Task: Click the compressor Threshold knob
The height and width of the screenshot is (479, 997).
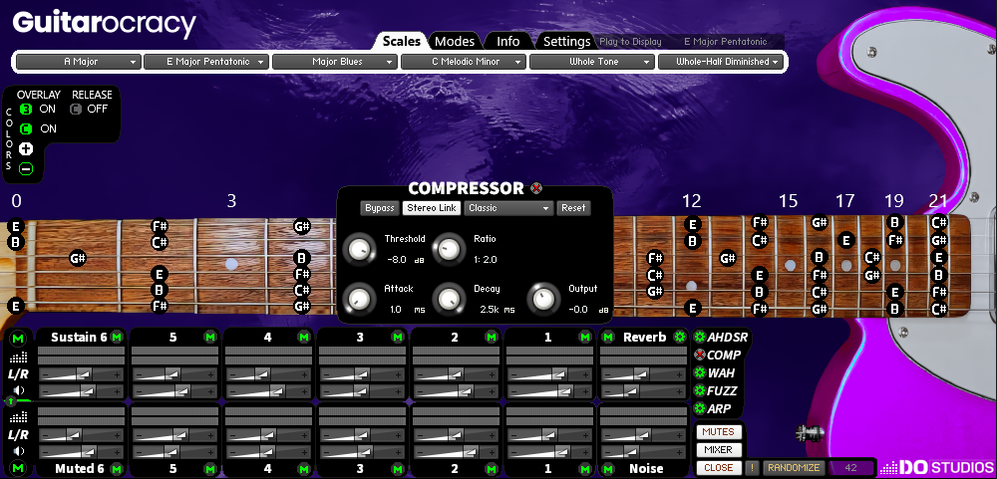Action: pos(360,250)
